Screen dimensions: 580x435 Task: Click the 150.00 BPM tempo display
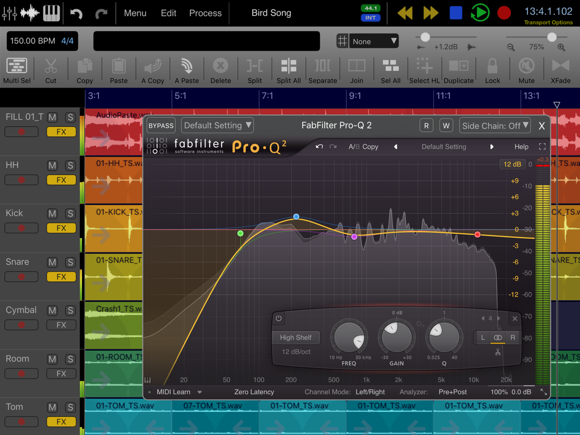point(33,41)
